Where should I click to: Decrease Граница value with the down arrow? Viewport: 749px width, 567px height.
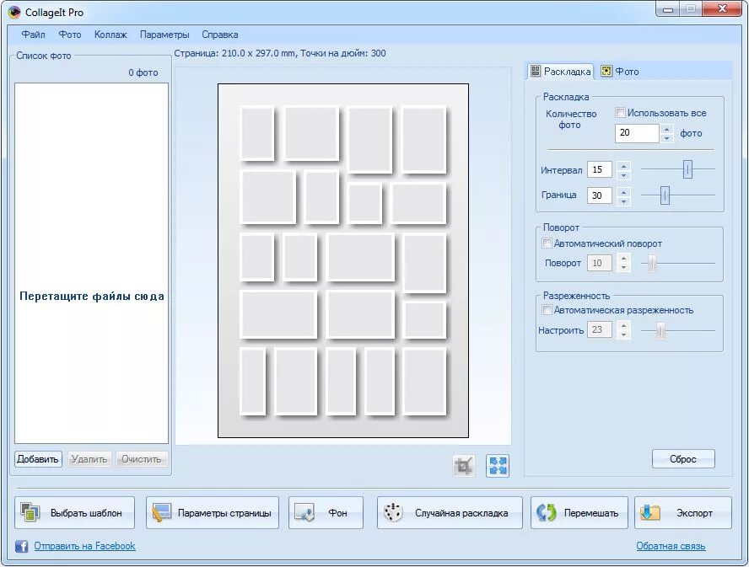tap(624, 201)
